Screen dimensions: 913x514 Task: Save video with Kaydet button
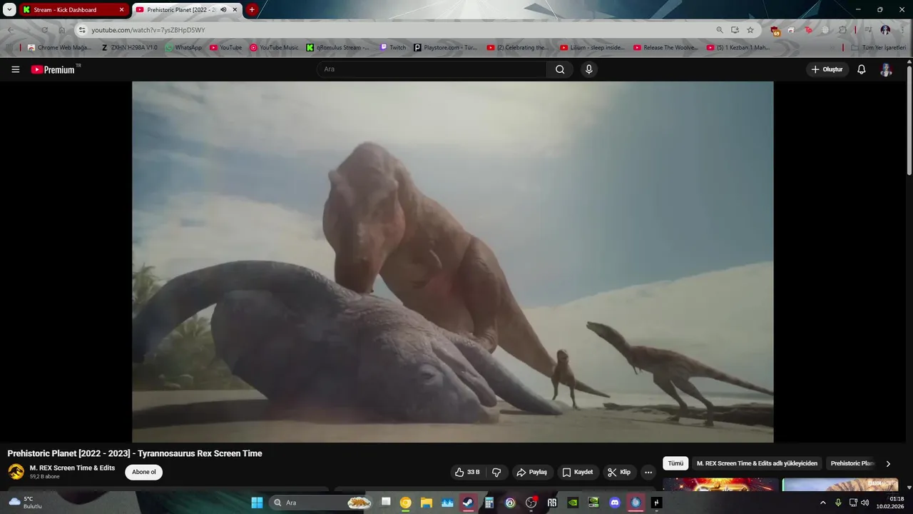577,472
